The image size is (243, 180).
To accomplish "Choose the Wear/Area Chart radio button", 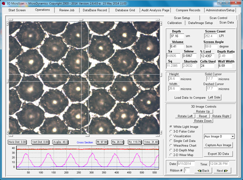I will coord(171,145).
